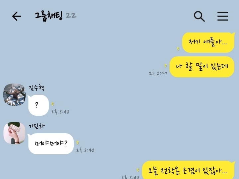The height and width of the screenshot is (179, 239).
Task: Select the '나 할 말이 있는데' message bubble
Action: point(202,67)
